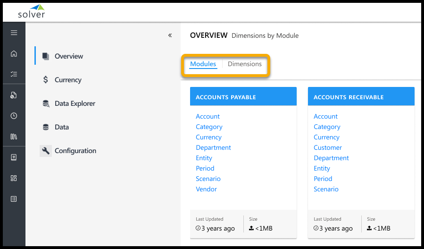
Task: Click Account link under Accounts Receivable
Action: point(325,116)
